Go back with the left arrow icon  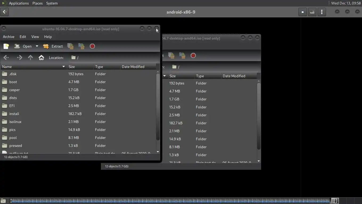click(x=6, y=58)
